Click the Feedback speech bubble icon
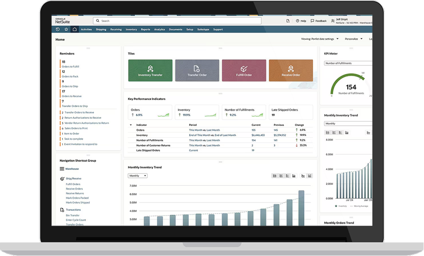This screenshot has width=424, height=256. coord(312,21)
